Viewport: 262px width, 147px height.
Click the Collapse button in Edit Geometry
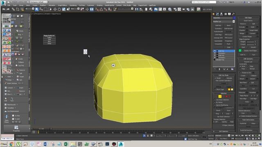point(253,76)
